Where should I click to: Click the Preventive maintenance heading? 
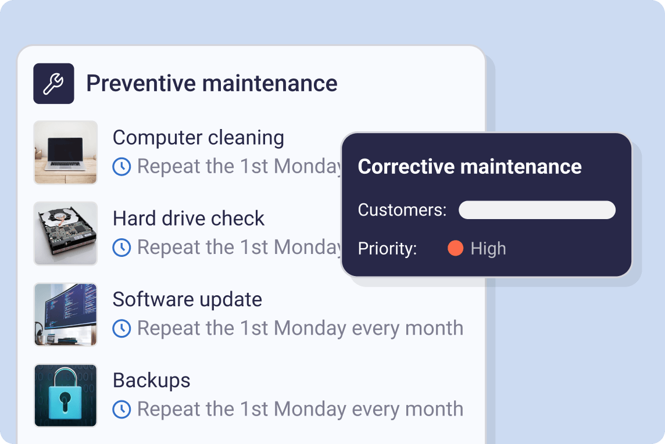click(212, 84)
